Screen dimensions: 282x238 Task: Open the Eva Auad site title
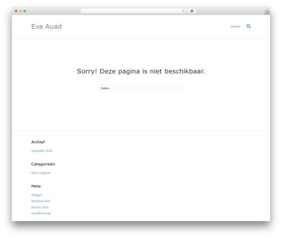click(46, 26)
